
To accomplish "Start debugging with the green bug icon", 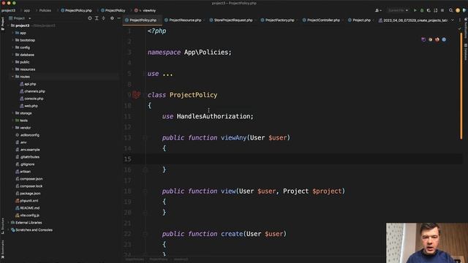I will pos(422,10).
